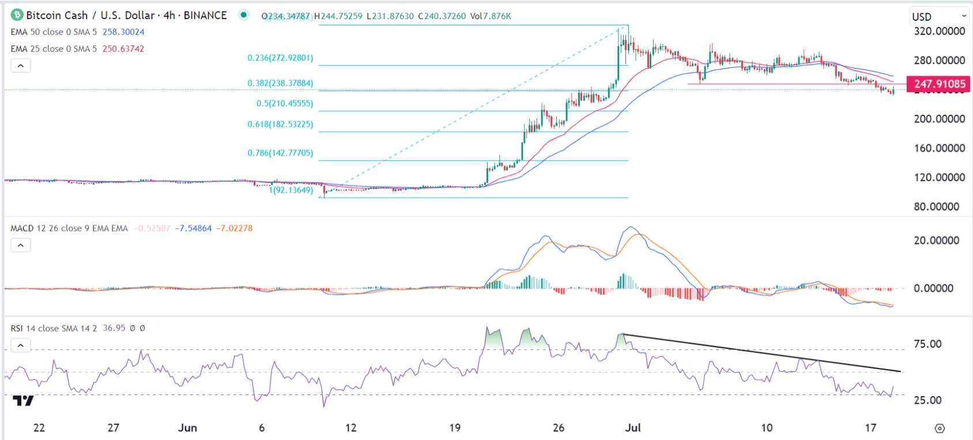Screen dimensions: 973x440
Task: Select the EMA 50 indicator label
Action: pos(54,32)
